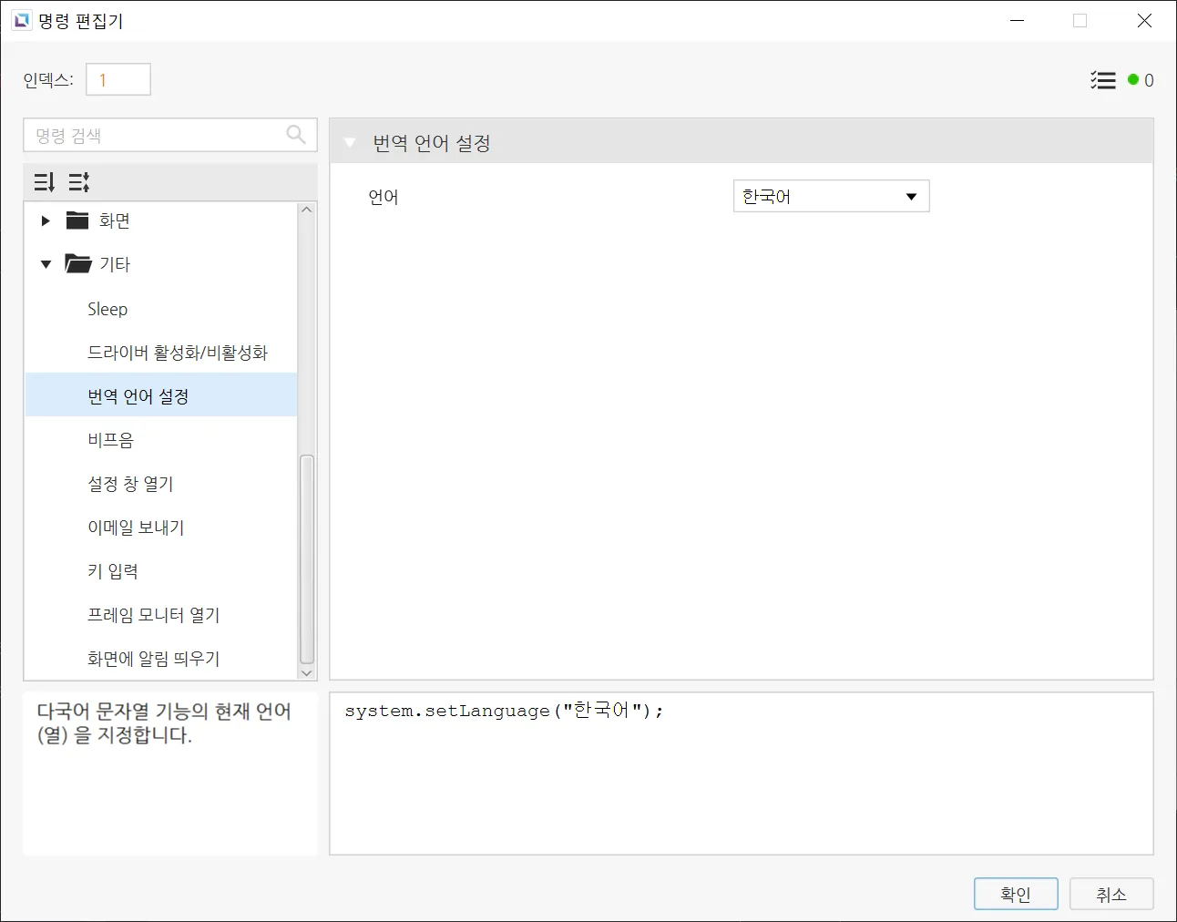Click the 명령 검색 search box
The image size is (1177, 922).
[x=155, y=136]
